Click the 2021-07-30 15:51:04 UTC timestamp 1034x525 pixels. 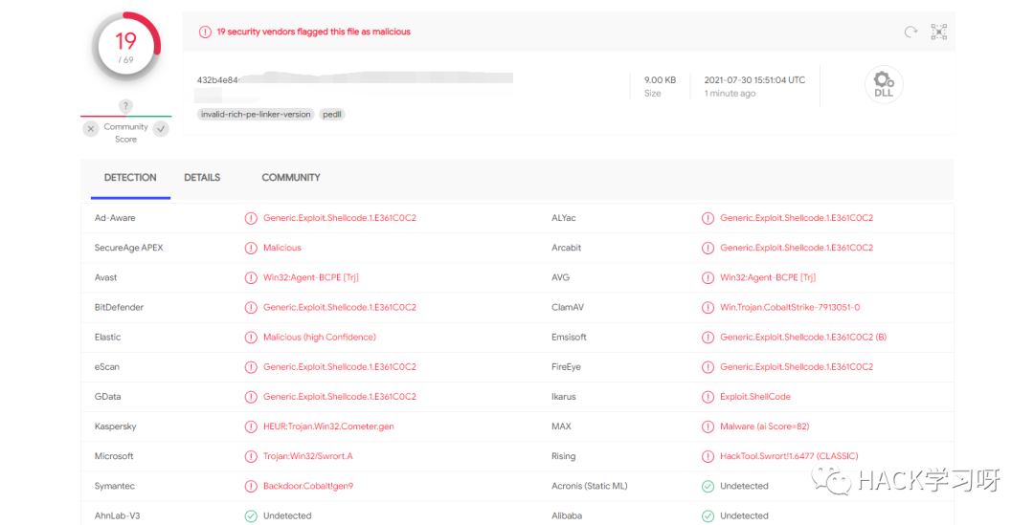754,79
